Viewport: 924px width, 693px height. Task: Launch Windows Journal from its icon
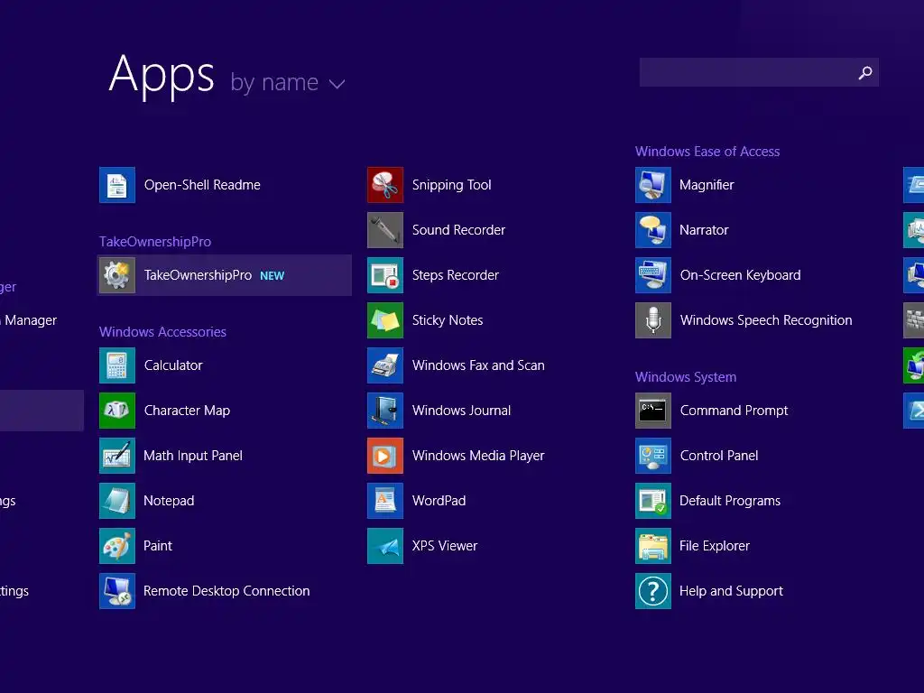click(384, 411)
